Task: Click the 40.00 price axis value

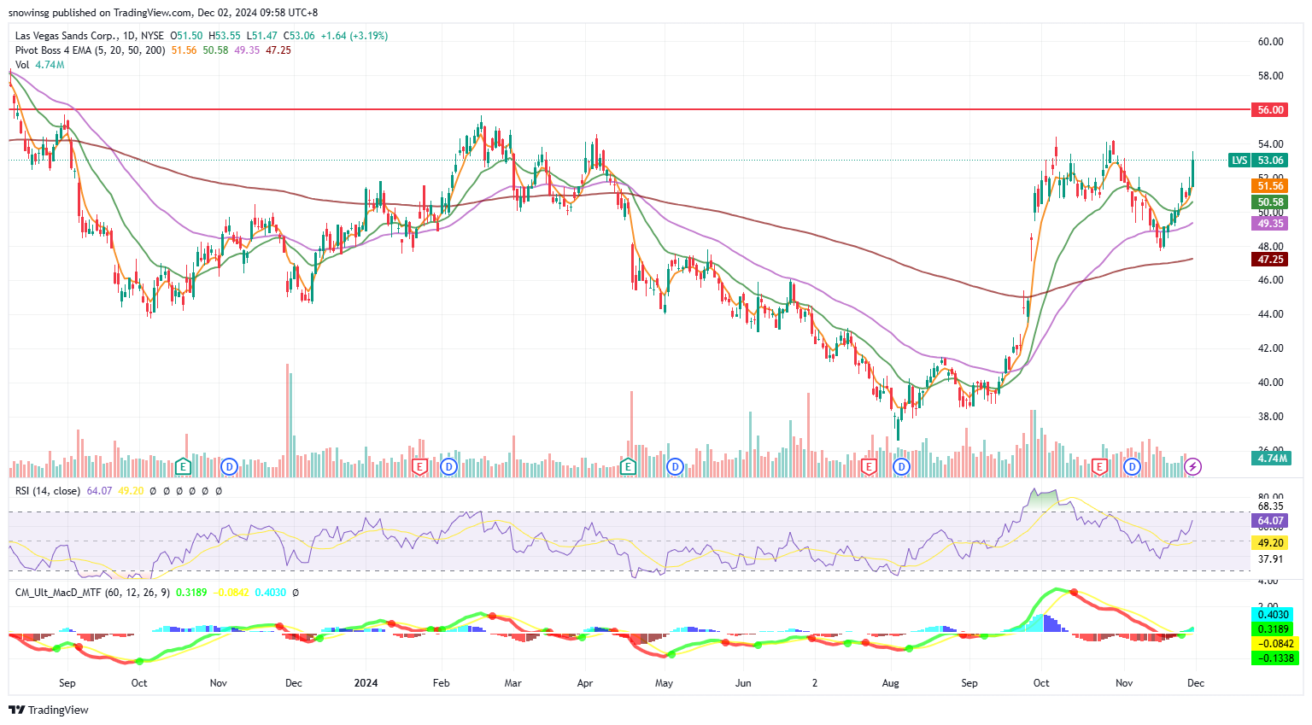Action: (1270, 382)
